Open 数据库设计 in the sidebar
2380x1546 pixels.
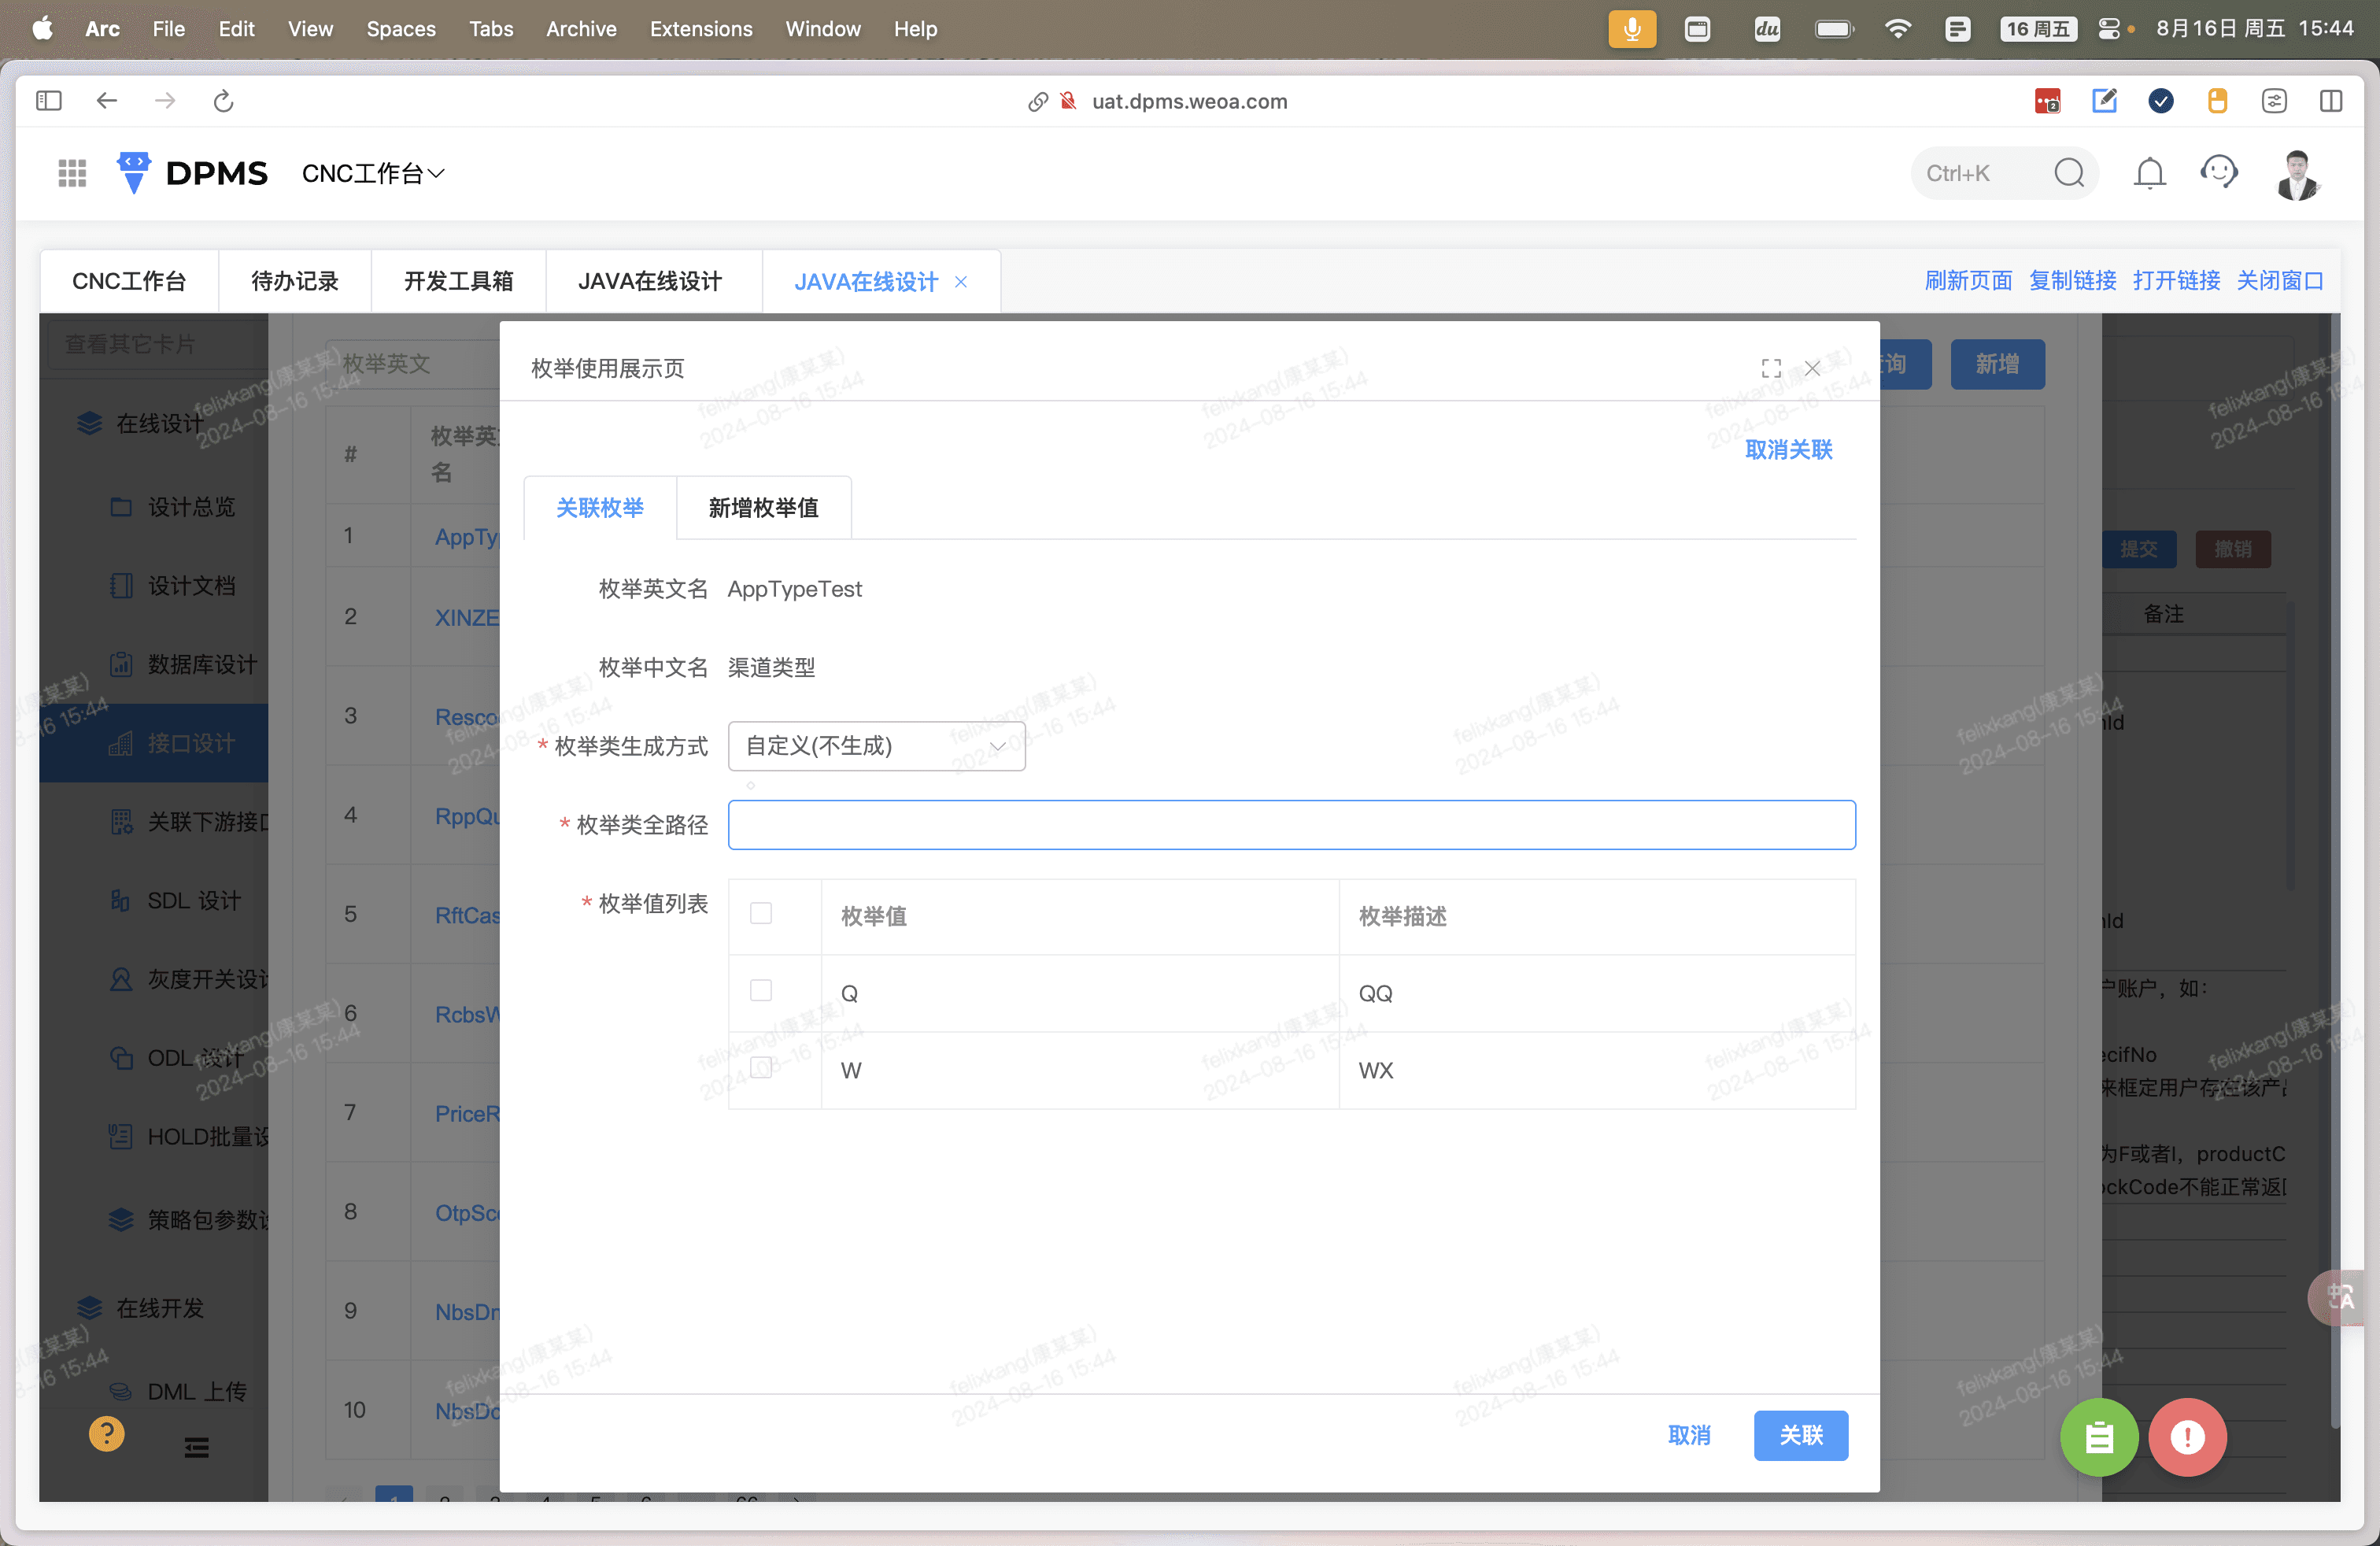click(202, 665)
